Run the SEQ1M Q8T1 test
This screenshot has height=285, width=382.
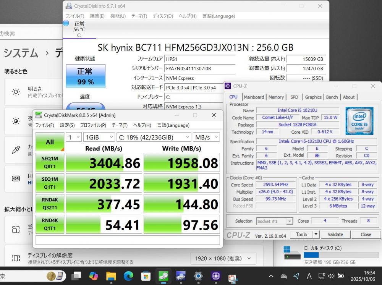click(50, 162)
